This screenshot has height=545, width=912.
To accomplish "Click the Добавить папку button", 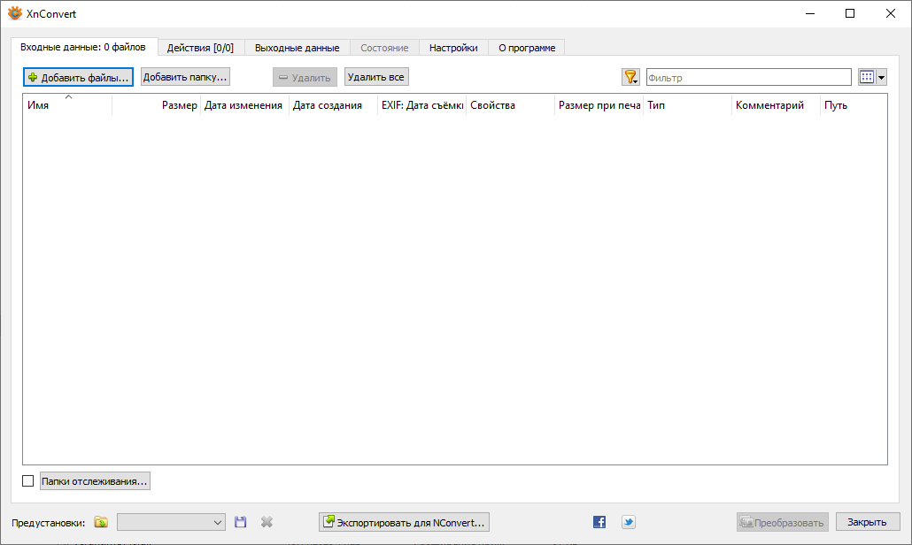I will pyautogui.click(x=186, y=77).
